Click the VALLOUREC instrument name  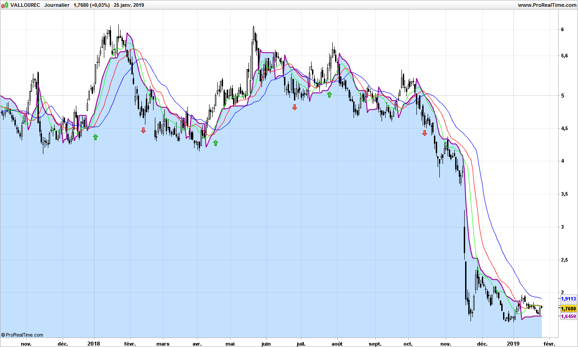pyautogui.click(x=25, y=5)
